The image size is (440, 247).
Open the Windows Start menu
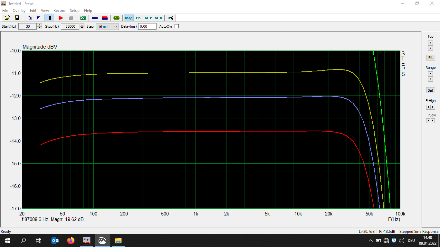point(8,241)
